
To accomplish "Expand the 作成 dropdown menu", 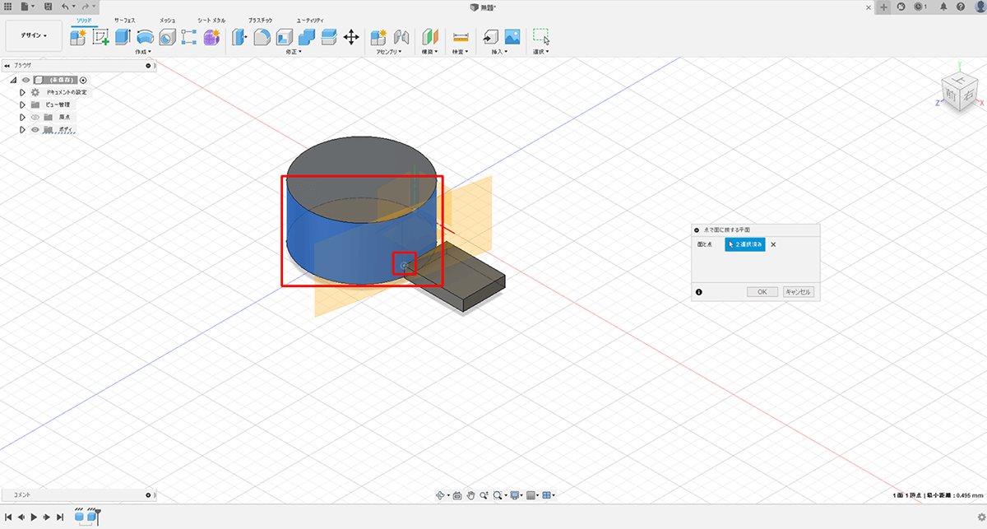I will (144, 52).
